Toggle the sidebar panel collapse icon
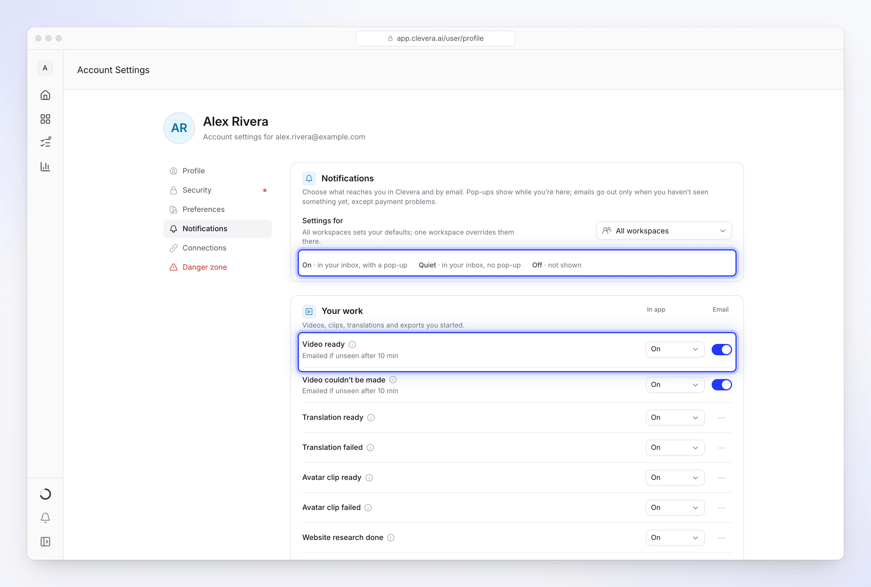871x587 pixels. tap(45, 542)
